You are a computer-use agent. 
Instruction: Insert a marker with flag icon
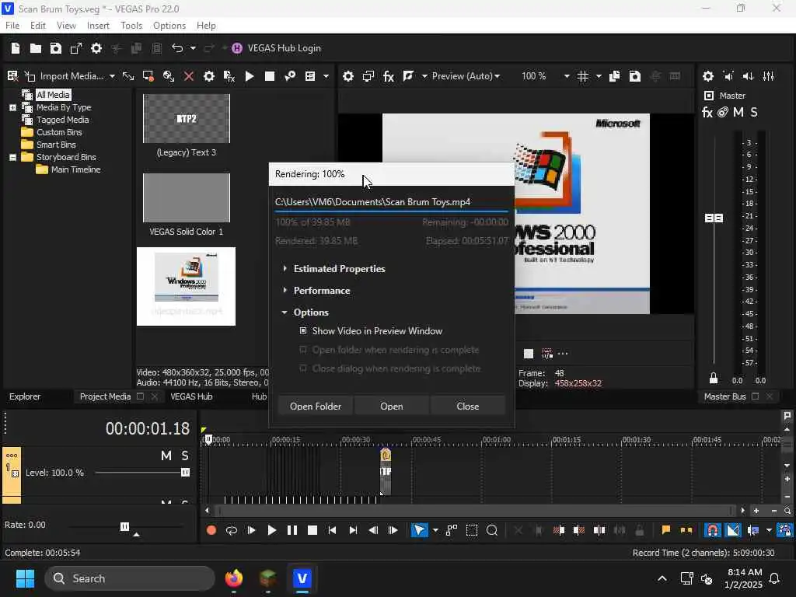click(x=665, y=530)
